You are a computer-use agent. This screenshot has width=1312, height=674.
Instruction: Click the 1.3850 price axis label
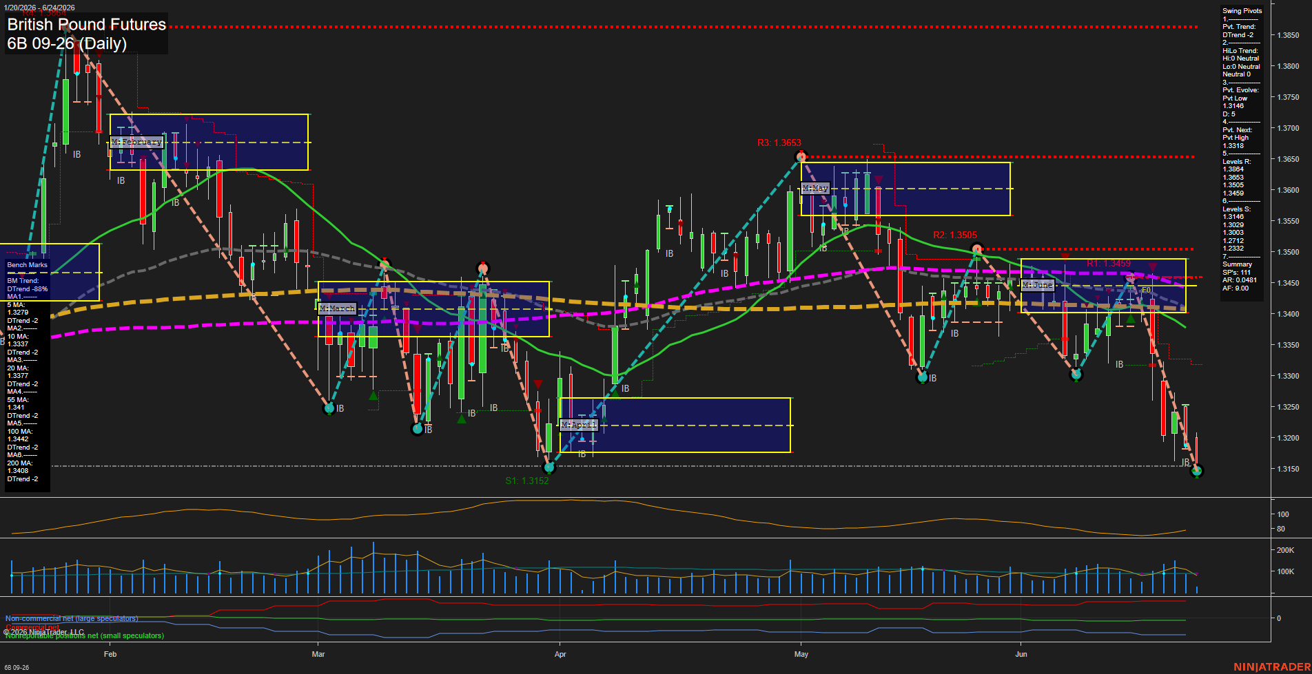[1288, 35]
